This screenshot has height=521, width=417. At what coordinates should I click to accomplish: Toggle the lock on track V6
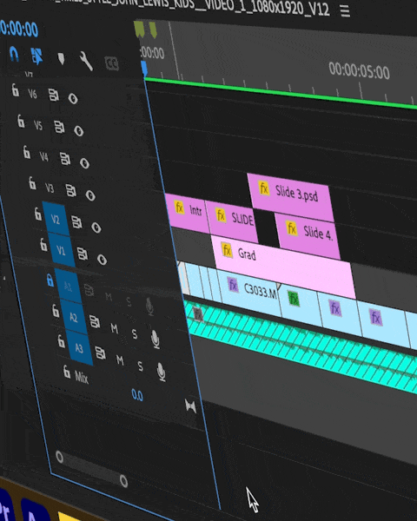coord(15,89)
